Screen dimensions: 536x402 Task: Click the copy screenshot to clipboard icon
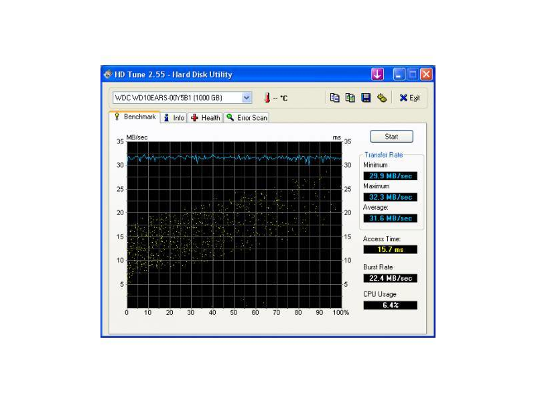(350, 98)
